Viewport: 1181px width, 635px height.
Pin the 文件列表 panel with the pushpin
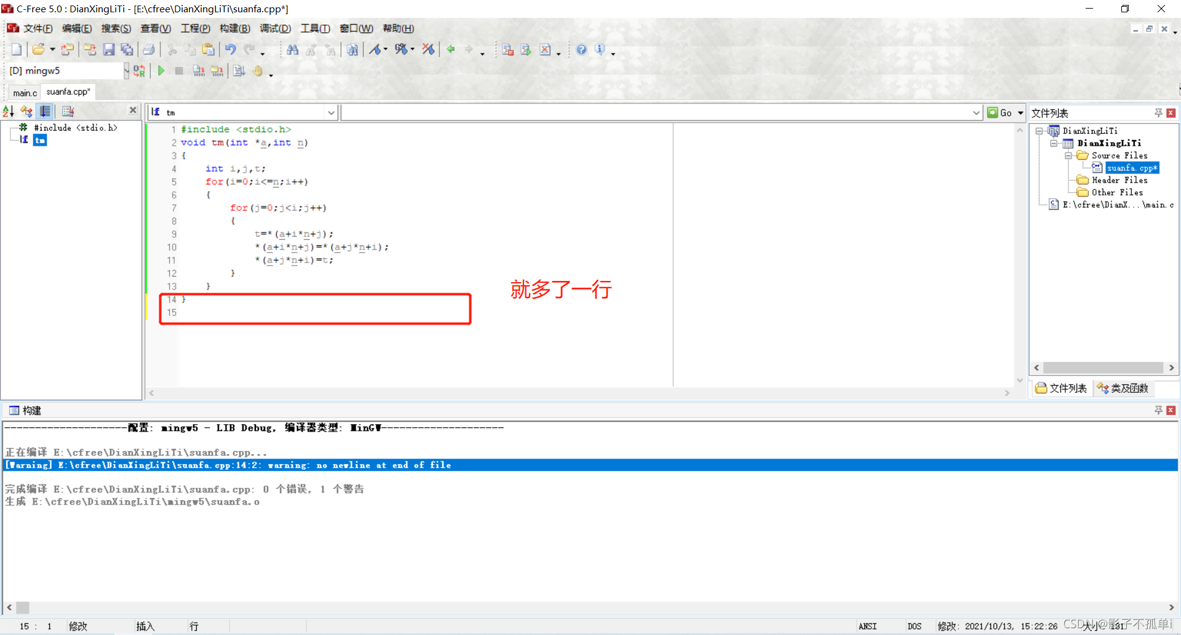pos(1159,113)
